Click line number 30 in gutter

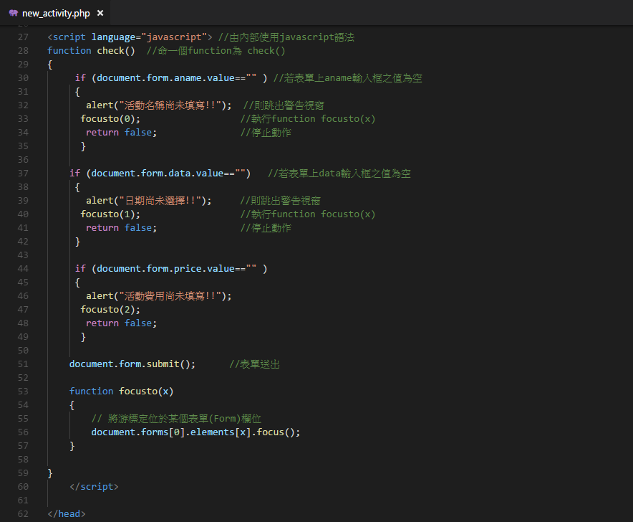(x=23, y=78)
